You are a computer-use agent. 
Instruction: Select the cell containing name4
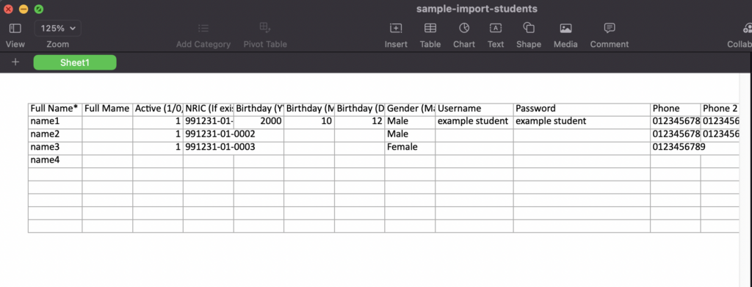point(55,161)
